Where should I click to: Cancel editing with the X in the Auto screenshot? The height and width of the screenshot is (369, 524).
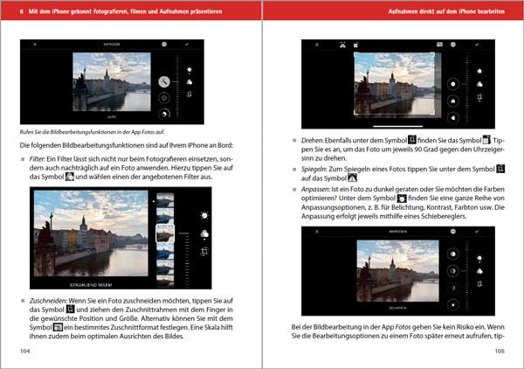35,42
